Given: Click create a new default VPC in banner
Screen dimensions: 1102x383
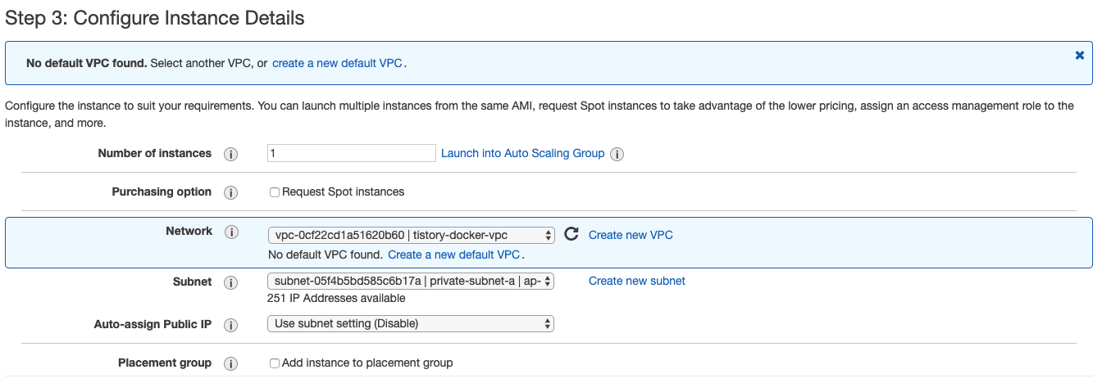Looking at the screenshot, I should tap(337, 63).
